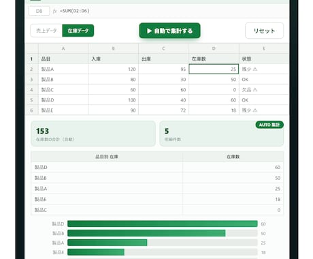Click the 状態 header cell

click(x=264, y=59)
